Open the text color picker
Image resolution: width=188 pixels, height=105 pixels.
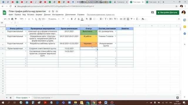82,19
